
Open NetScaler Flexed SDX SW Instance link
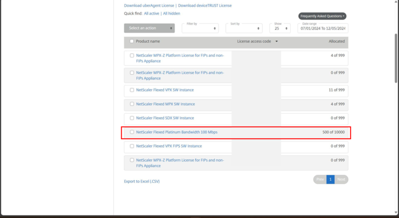[x=165, y=118]
